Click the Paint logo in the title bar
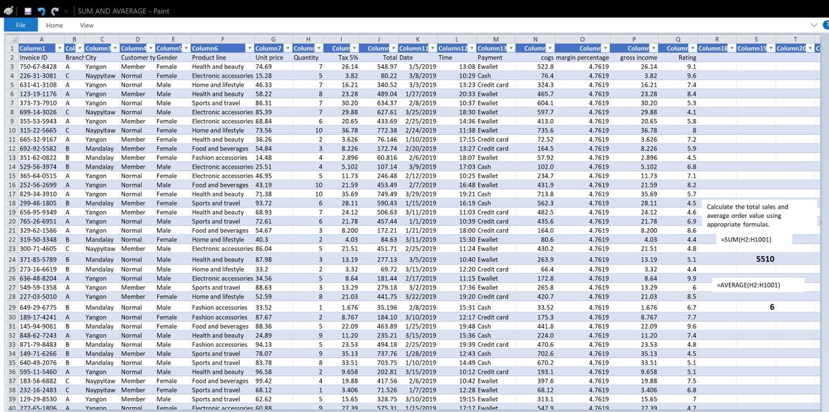 [x=8, y=10]
